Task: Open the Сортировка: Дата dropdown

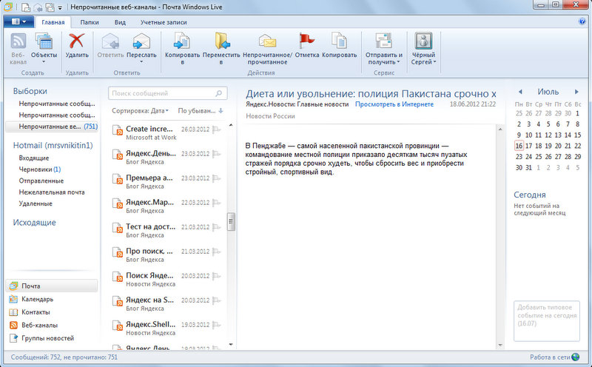Action: pos(140,111)
